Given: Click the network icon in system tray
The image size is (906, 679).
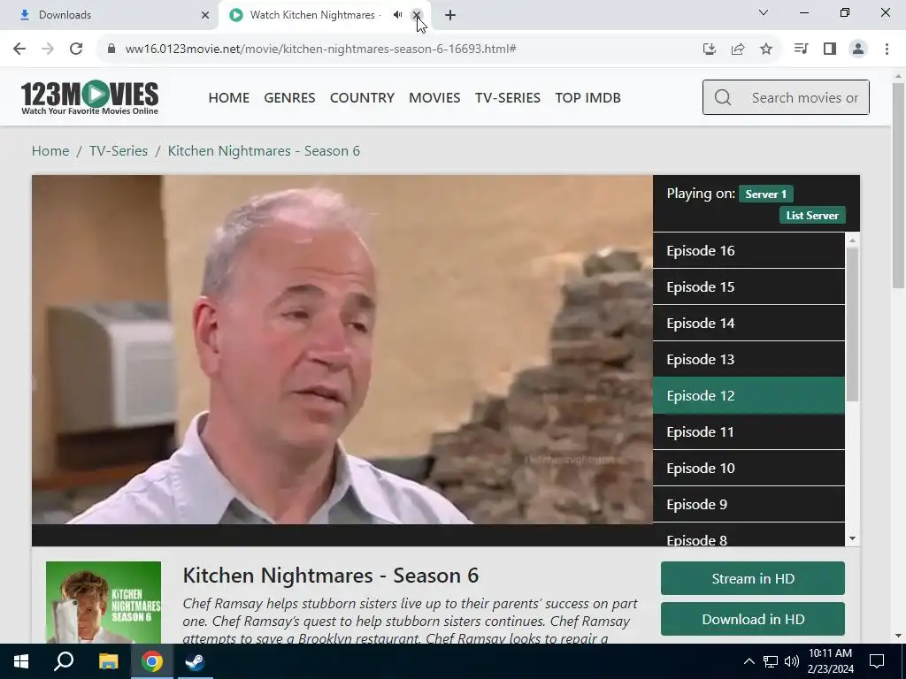Looking at the screenshot, I should click(771, 661).
